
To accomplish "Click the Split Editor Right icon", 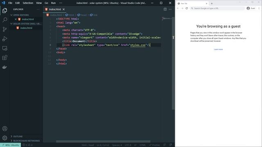I will click(165, 9).
